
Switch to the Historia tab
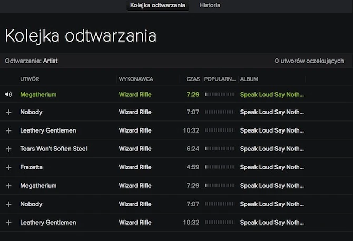point(210,5)
